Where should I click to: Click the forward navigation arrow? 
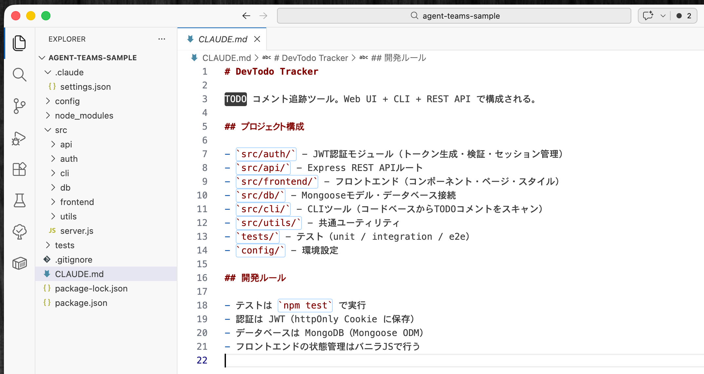coord(263,15)
